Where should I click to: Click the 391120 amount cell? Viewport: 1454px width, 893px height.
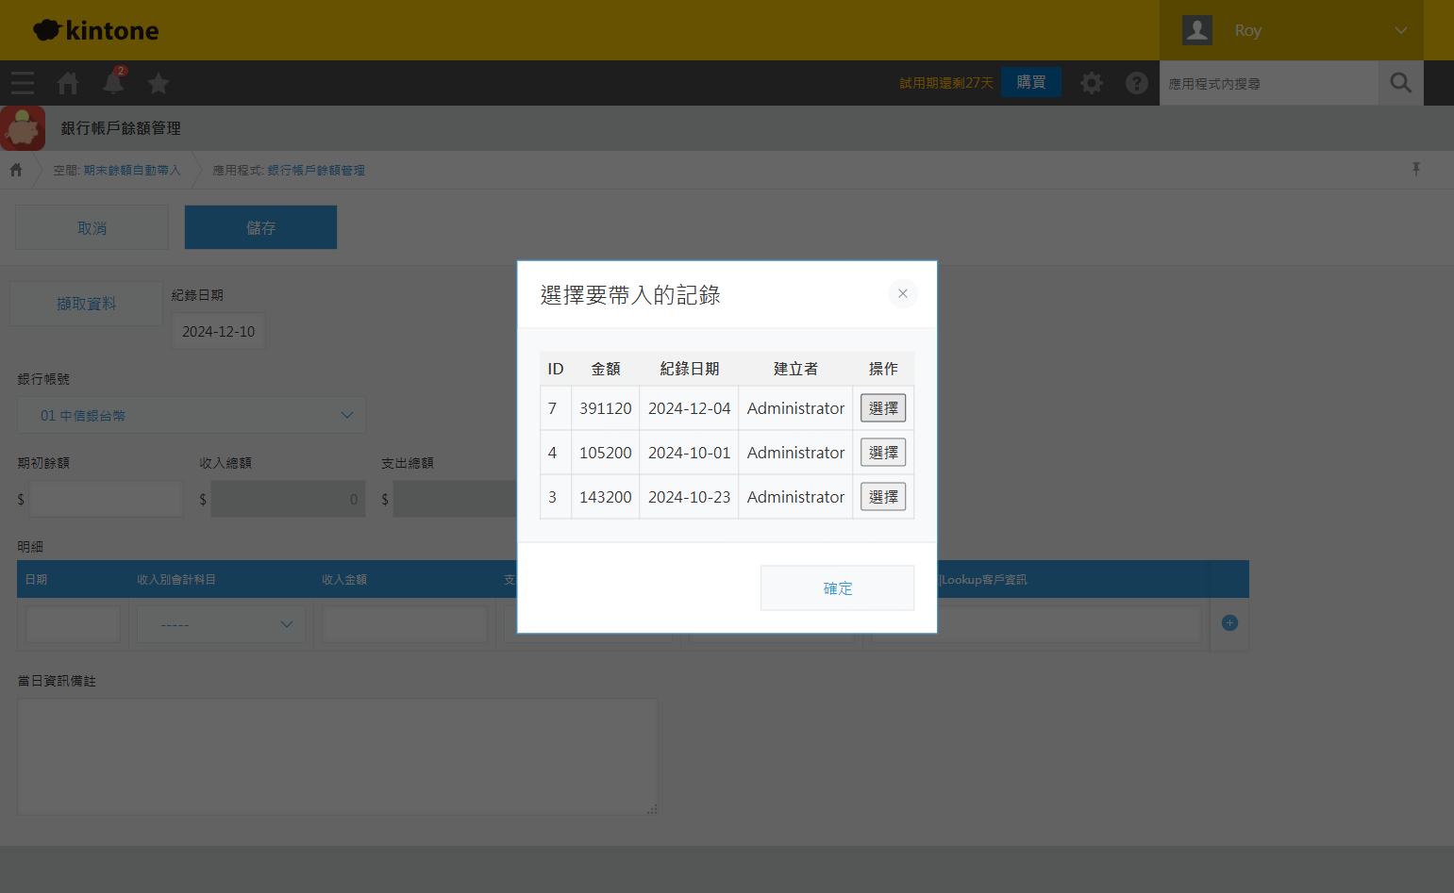pyautogui.click(x=606, y=408)
